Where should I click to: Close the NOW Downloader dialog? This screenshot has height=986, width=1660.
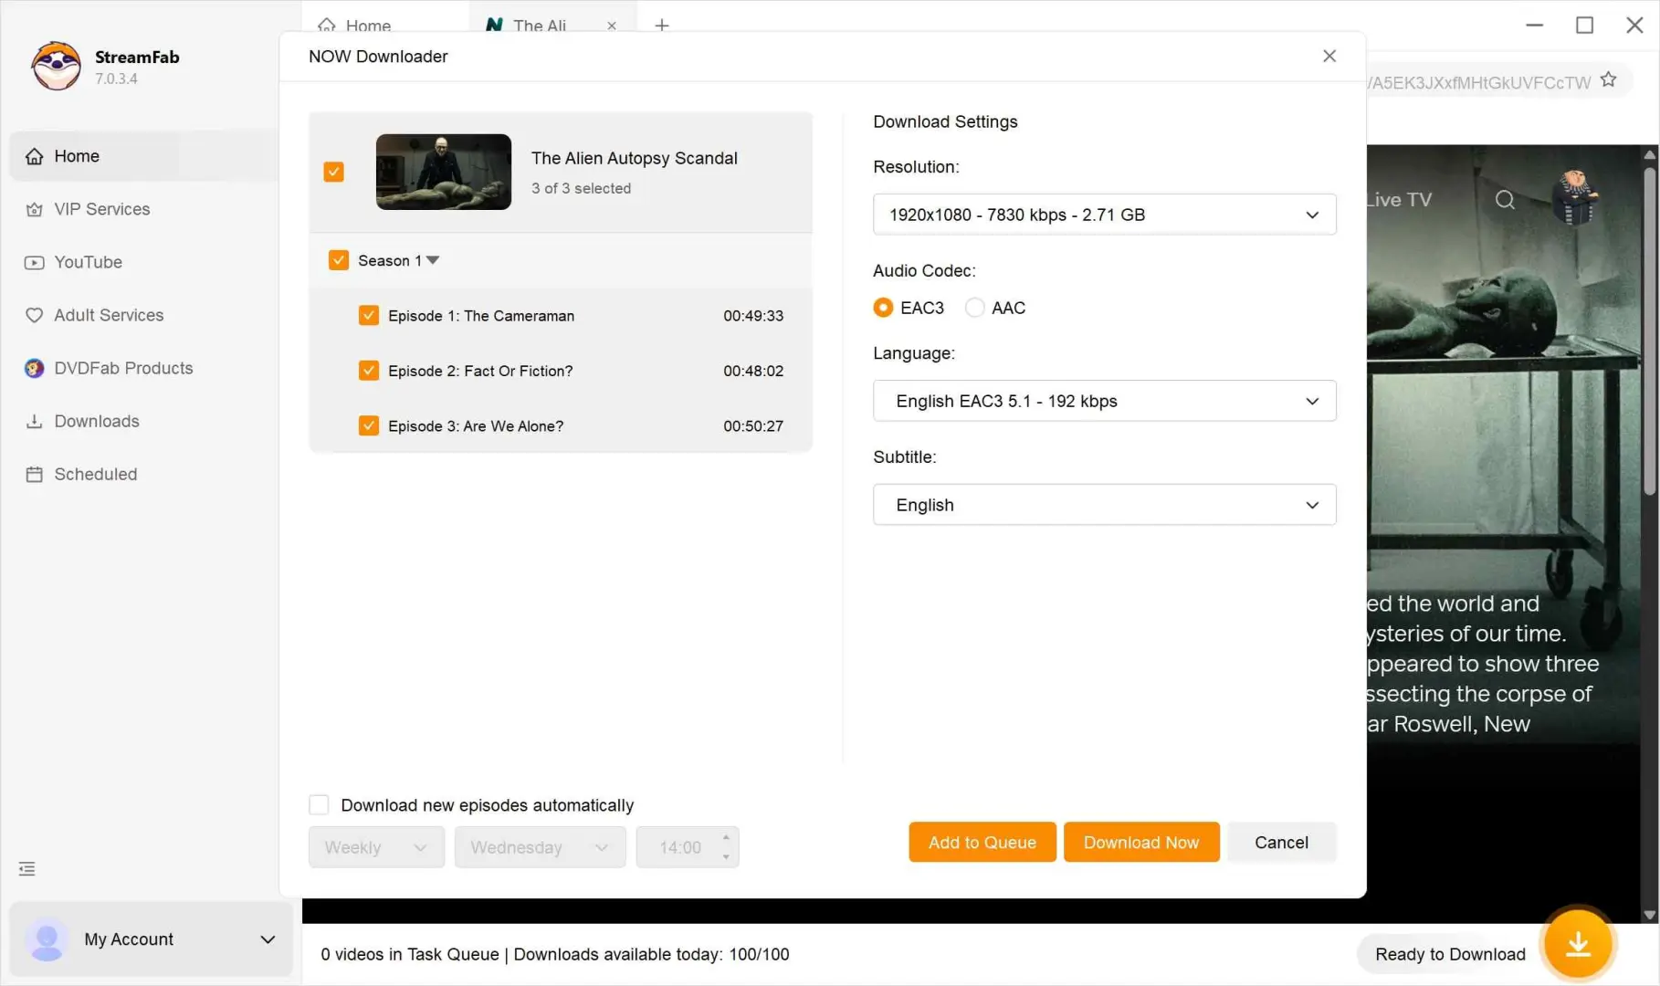[x=1329, y=56]
